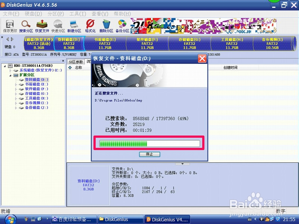Click the Search Partition (搜索分区) toolbar icon
Image resolution: width=299 pixels, height=224 pixels.
click(26, 26)
